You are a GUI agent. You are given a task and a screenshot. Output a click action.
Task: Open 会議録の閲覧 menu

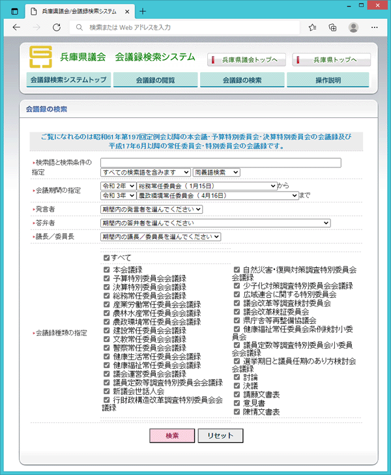tap(155, 80)
